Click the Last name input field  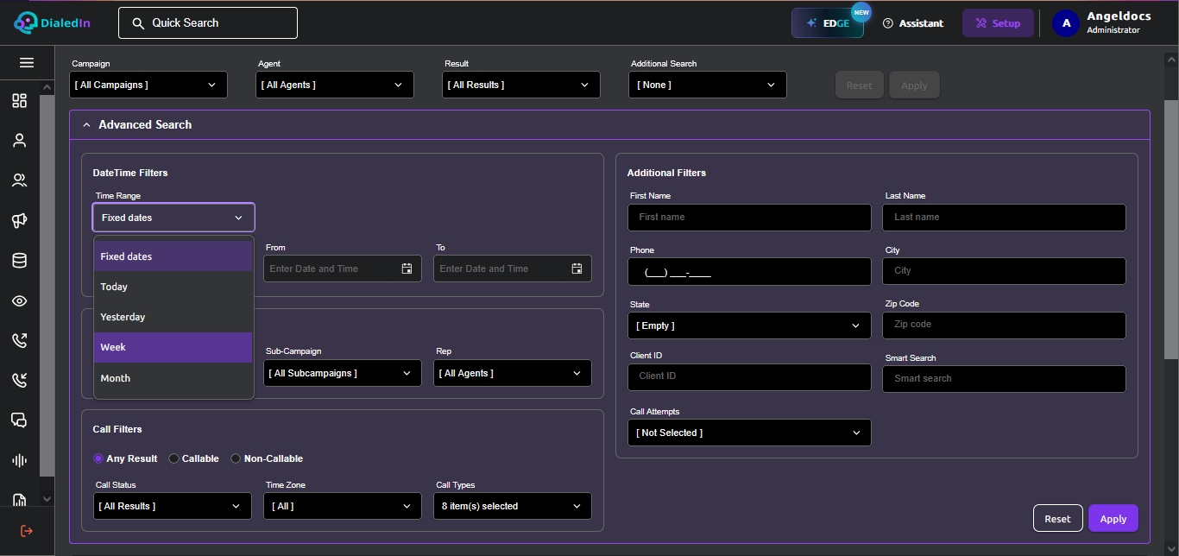(x=1004, y=218)
